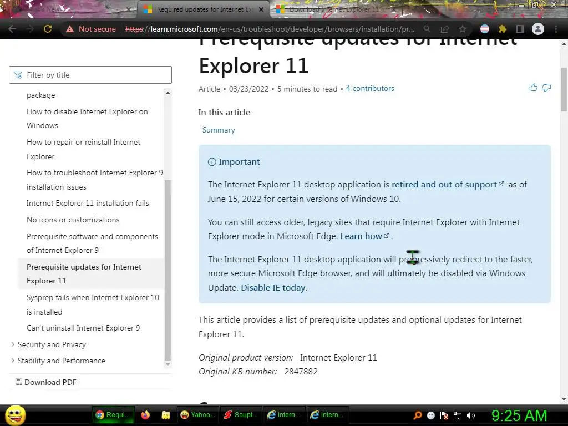Open the Chrome profile avatar

(x=538, y=29)
